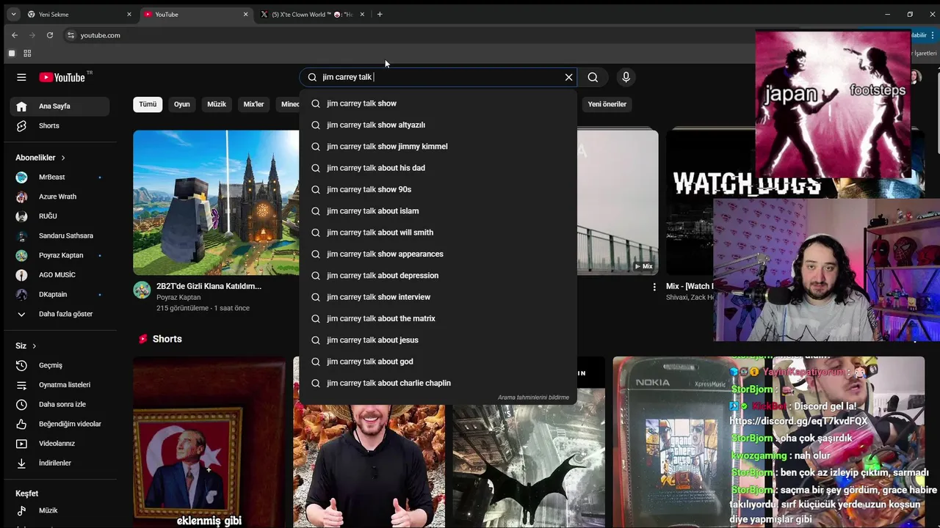Choose suggestion 'jim carrey talk show 90s'

438,189
